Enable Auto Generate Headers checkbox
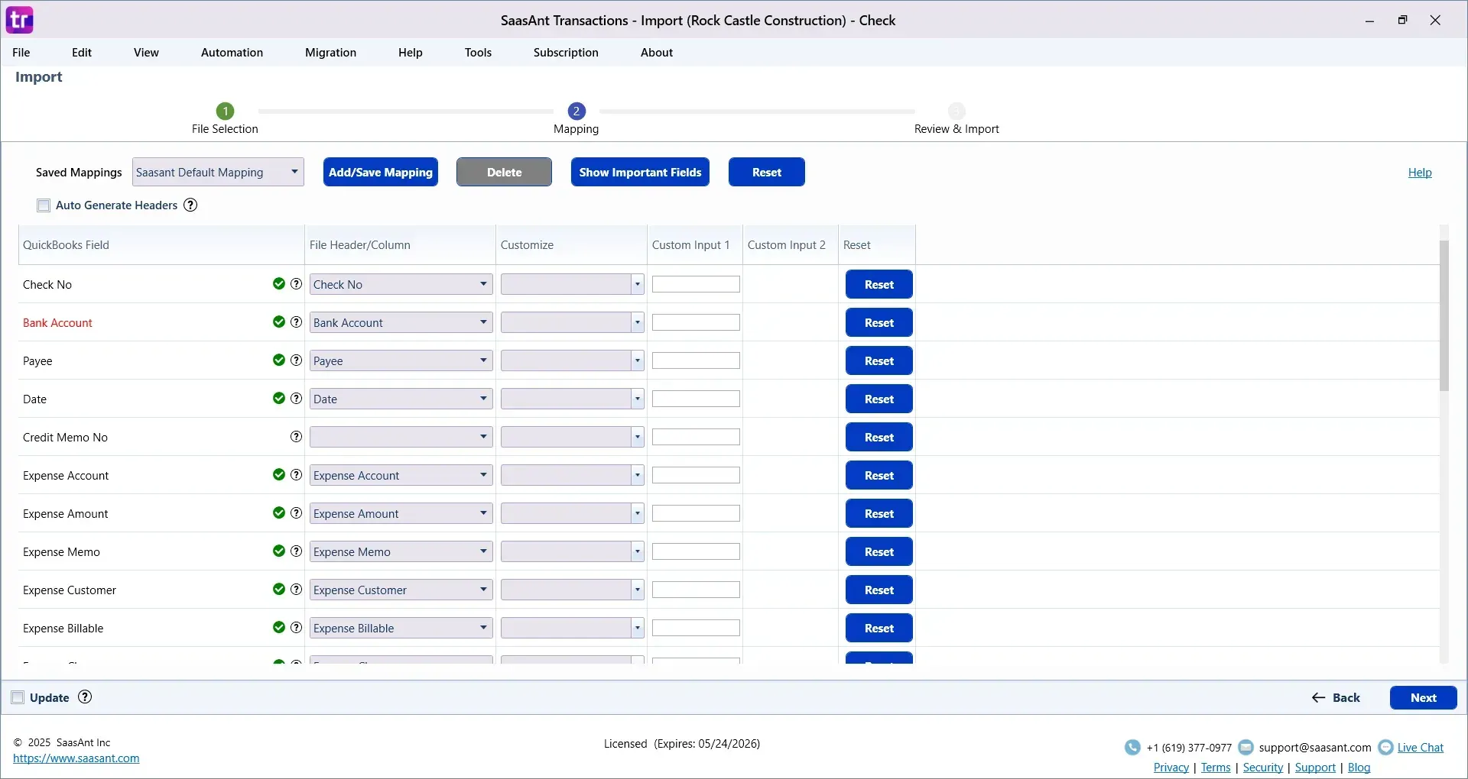1468x779 pixels. (x=44, y=205)
